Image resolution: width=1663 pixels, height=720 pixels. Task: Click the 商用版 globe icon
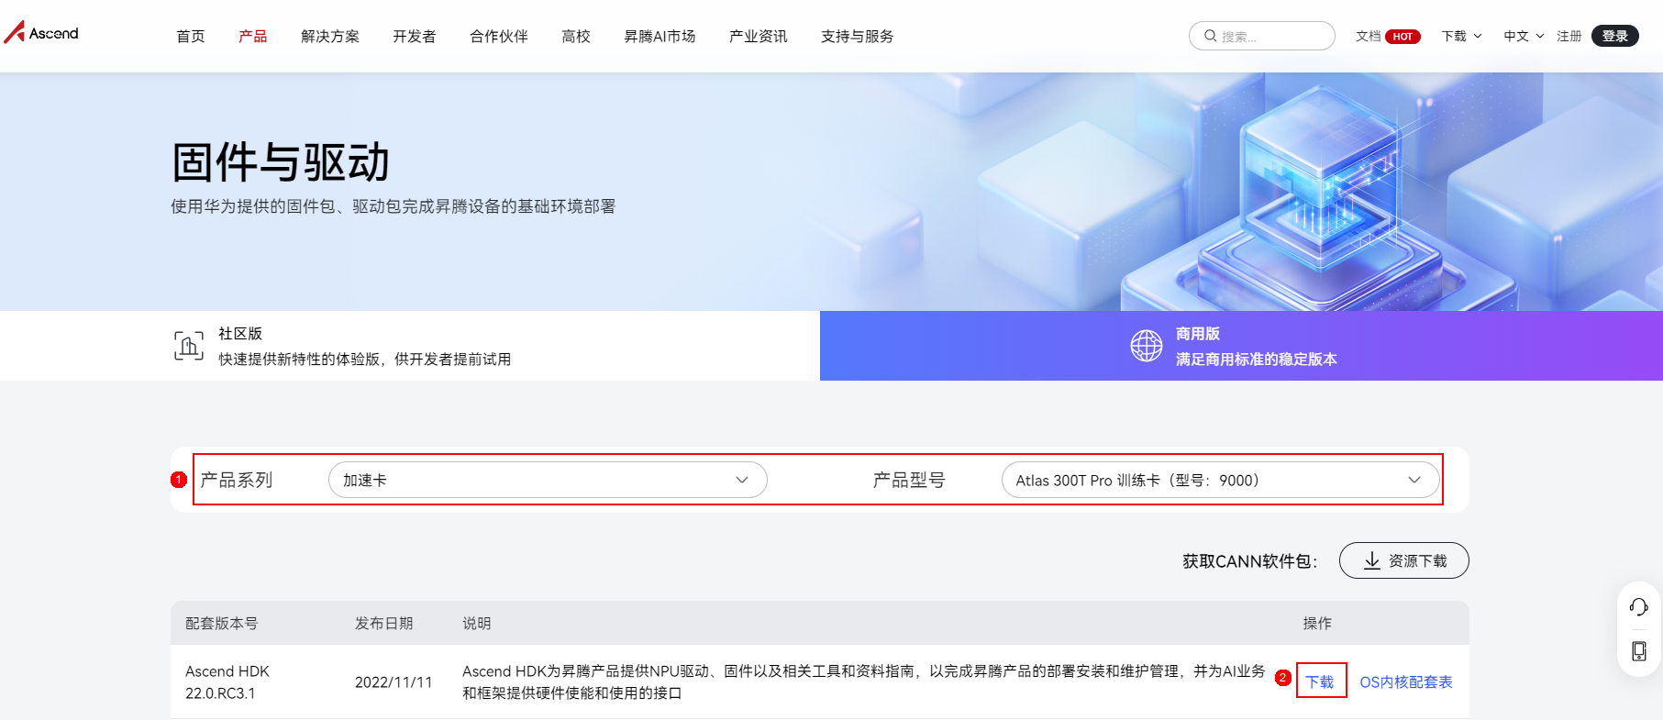1146,346
